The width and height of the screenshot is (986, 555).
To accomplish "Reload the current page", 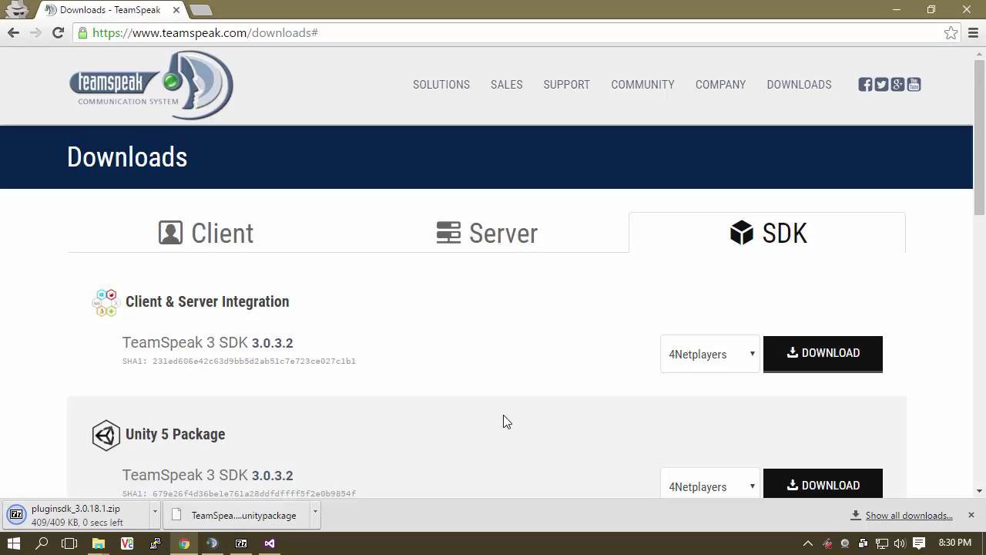I will (x=58, y=32).
